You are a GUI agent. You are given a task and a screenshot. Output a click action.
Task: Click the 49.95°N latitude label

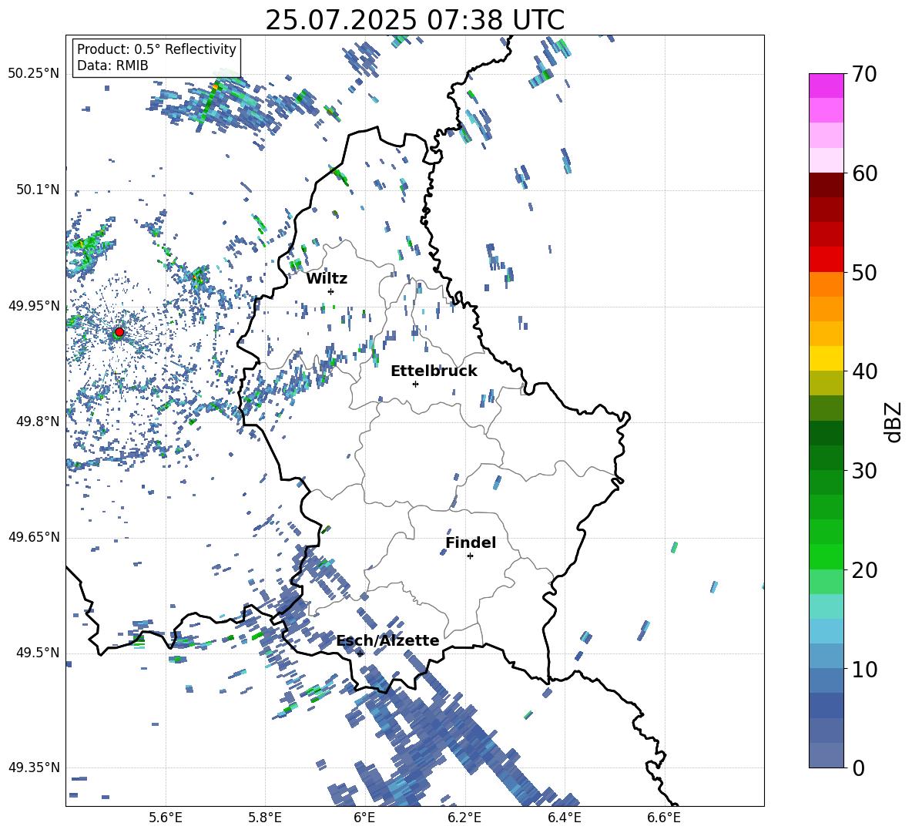coord(34,305)
